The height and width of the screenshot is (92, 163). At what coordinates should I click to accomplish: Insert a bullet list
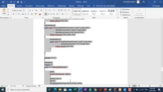tap(46, 10)
